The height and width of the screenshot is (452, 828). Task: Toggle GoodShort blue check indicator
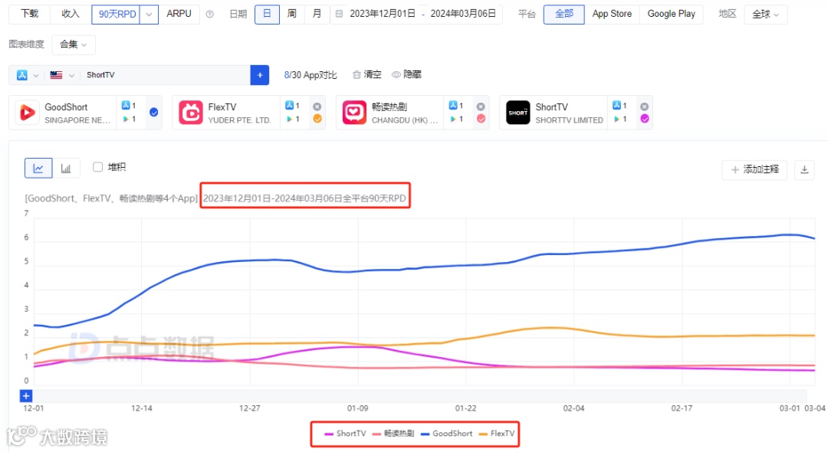tap(153, 112)
